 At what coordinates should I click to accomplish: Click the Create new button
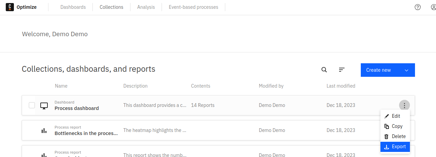point(379,70)
